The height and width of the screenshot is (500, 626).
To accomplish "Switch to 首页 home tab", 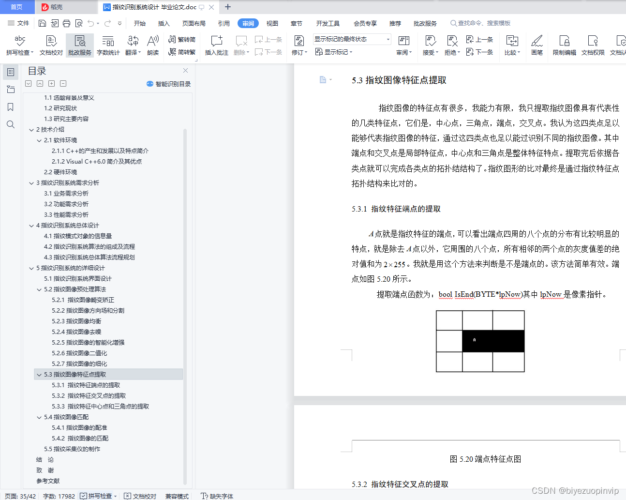I will click(x=17, y=7).
